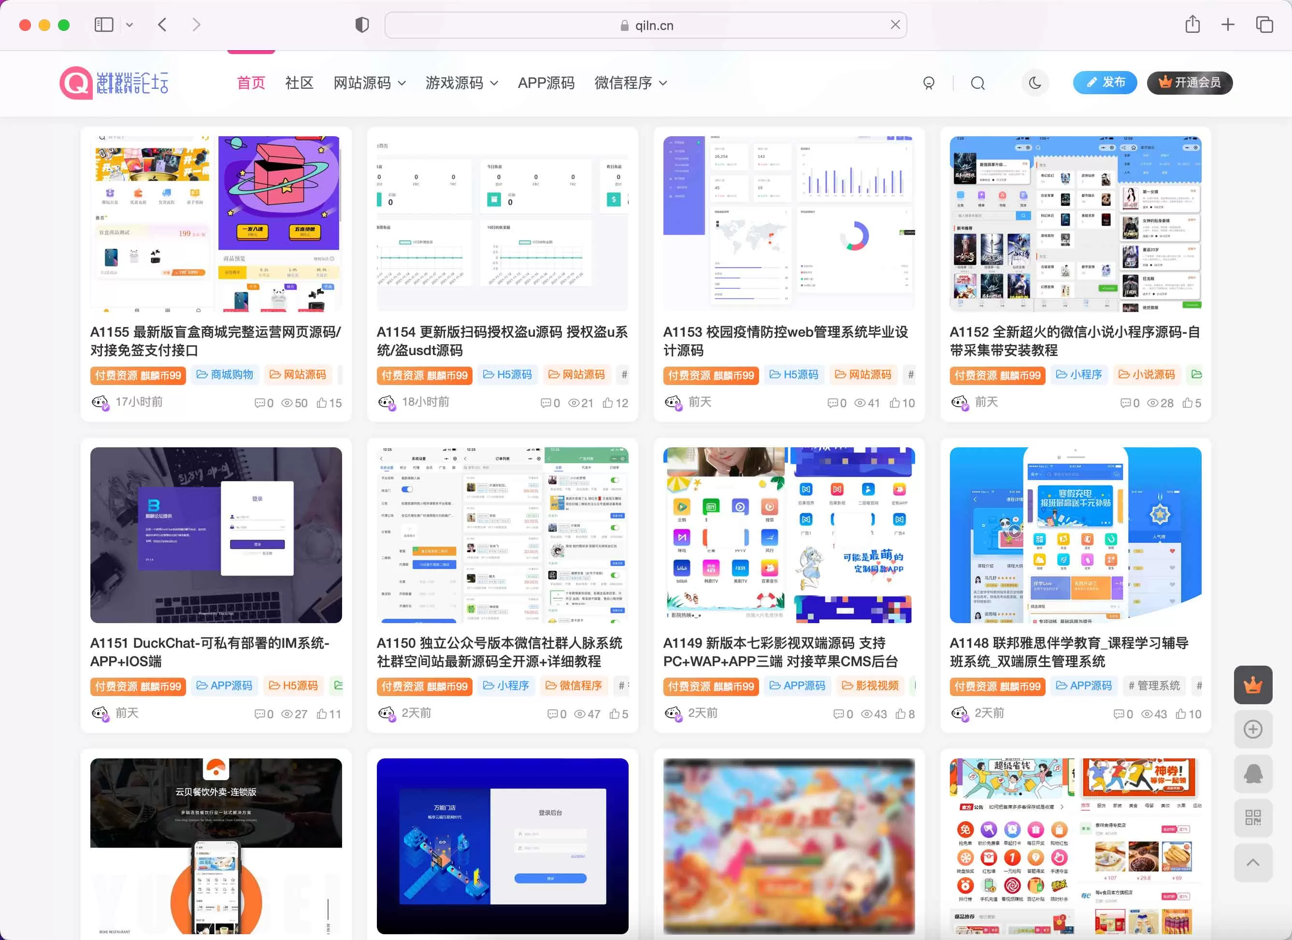Screen dimensions: 1292x940
Task: Click the blue 发布 button
Action: coord(1105,83)
